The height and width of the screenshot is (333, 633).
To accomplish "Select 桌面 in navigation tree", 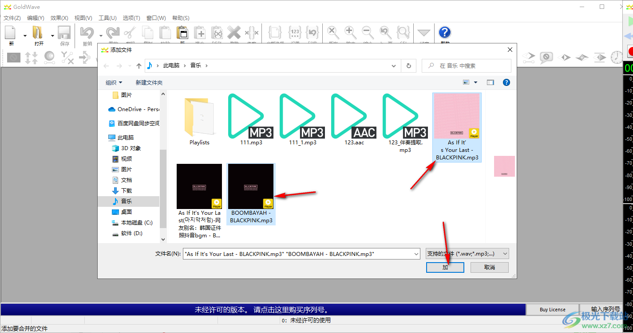I will (x=127, y=212).
